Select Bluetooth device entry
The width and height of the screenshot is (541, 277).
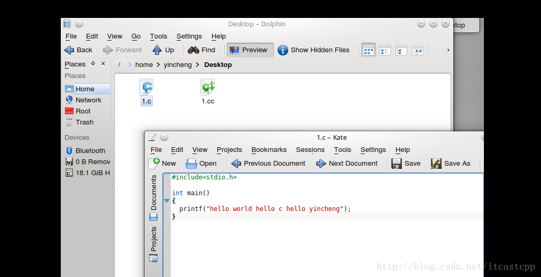tap(87, 150)
